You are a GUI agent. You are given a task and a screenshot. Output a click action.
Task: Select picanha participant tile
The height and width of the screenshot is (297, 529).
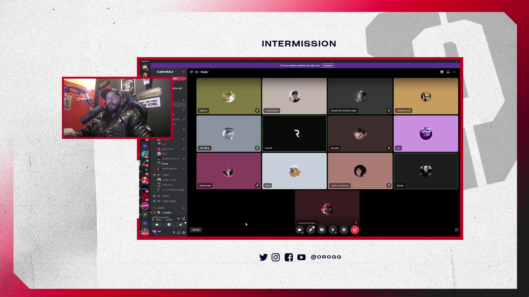(360, 134)
